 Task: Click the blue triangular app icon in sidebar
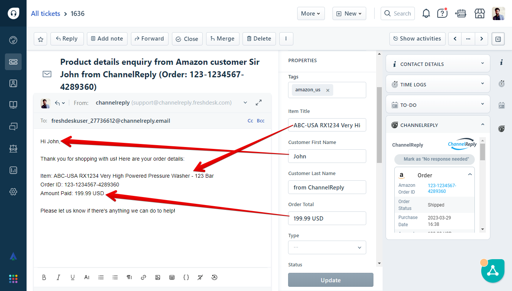click(13, 257)
